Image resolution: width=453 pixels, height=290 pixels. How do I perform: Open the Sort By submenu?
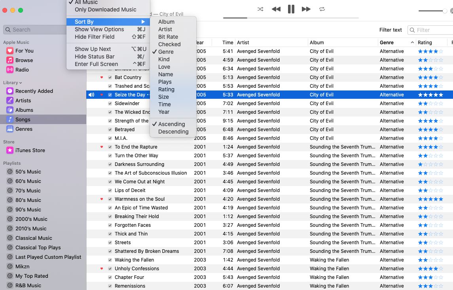(x=108, y=22)
